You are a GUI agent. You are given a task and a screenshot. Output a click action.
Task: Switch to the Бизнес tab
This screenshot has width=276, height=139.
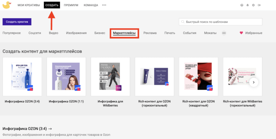click(x=100, y=33)
